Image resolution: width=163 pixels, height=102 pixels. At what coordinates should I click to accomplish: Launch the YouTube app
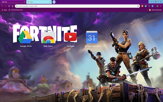tap(71, 37)
